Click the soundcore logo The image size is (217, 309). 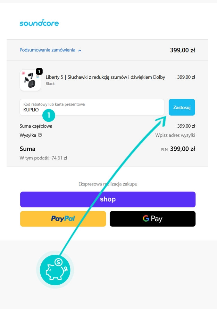pyautogui.click(x=39, y=23)
